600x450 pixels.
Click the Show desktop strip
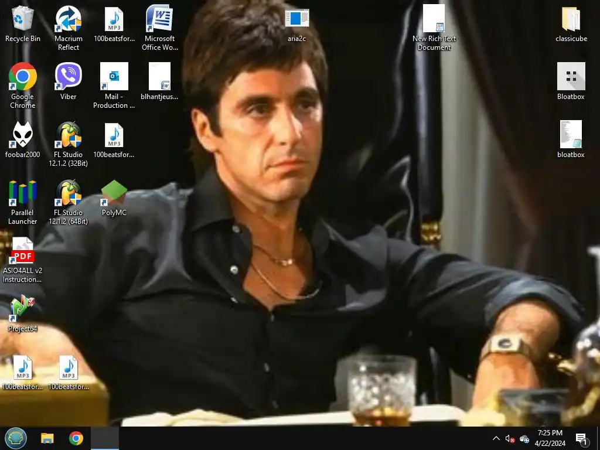point(598,438)
